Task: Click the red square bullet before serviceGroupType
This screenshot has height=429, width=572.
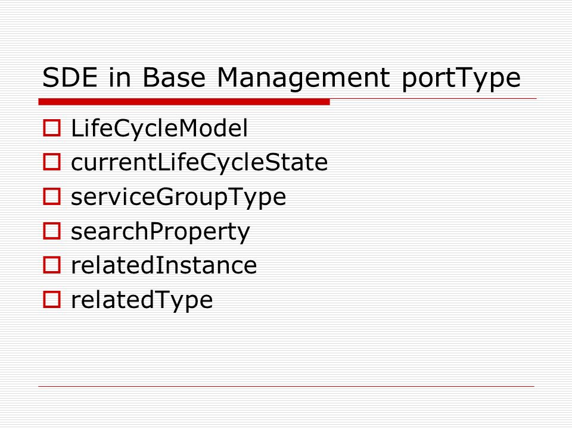Action: (52, 196)
